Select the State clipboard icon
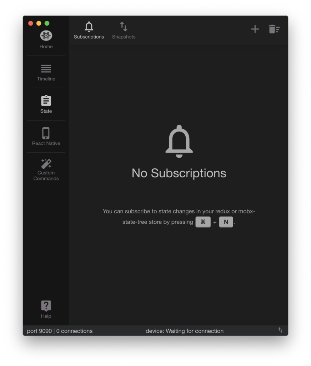Viewport: 311px width, 366px height. coord(46,100)
